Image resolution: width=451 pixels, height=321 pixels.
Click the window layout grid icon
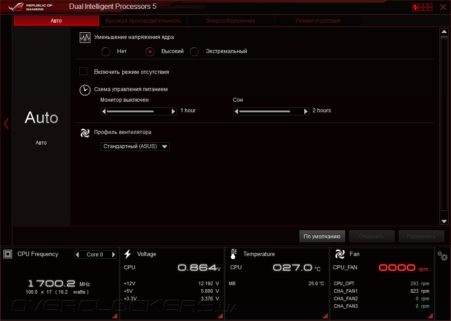422,7
